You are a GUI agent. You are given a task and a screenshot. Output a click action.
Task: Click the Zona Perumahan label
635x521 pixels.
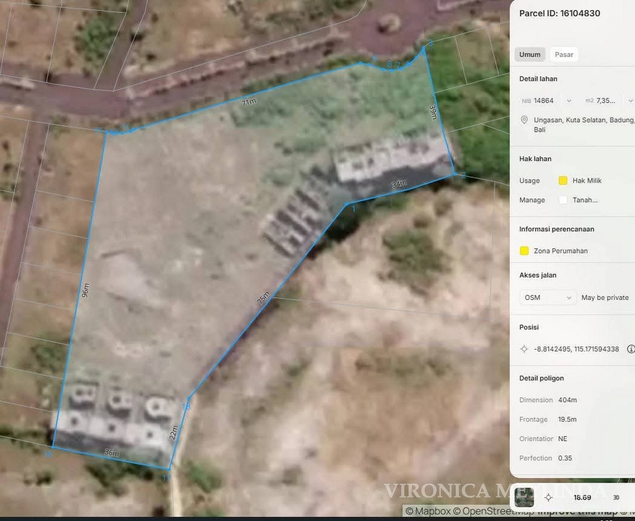(x=561, y=251)
